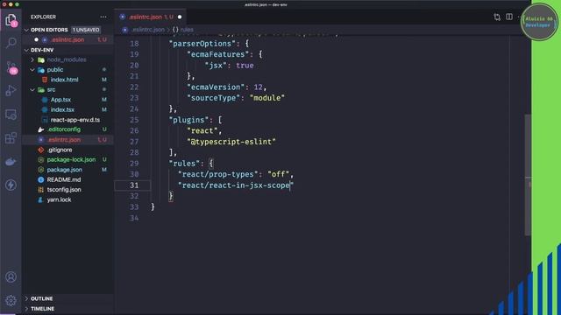The height and width of the screenshot is (315, 561).
Task: Close unsaved dot on .eslintrc.json tab
Action: pos(180,17)
